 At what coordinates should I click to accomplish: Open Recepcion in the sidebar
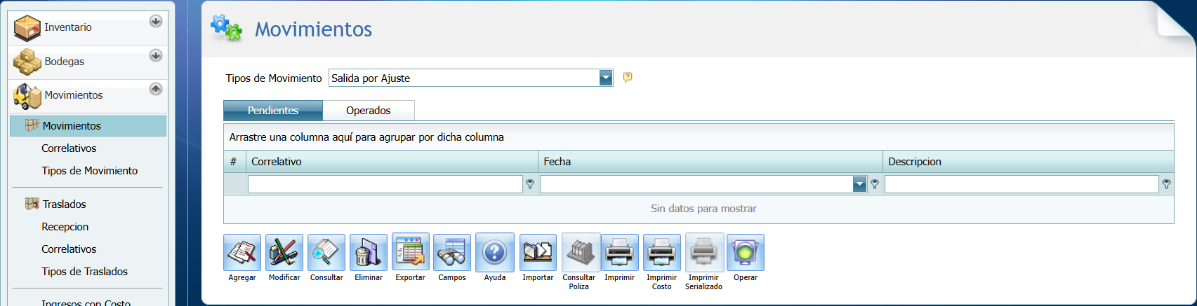pos(65,227)
